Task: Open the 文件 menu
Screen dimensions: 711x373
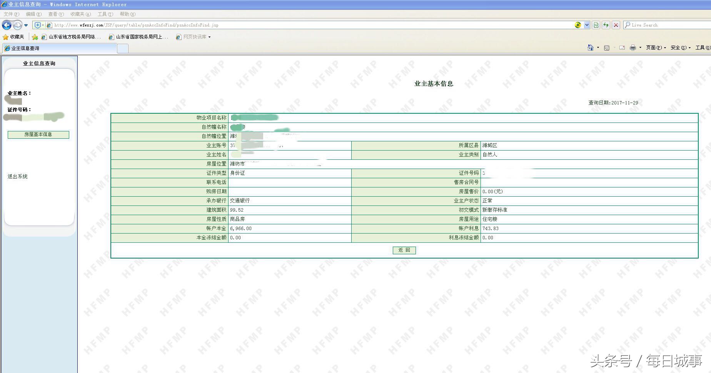Action: (x=12, y=14)
